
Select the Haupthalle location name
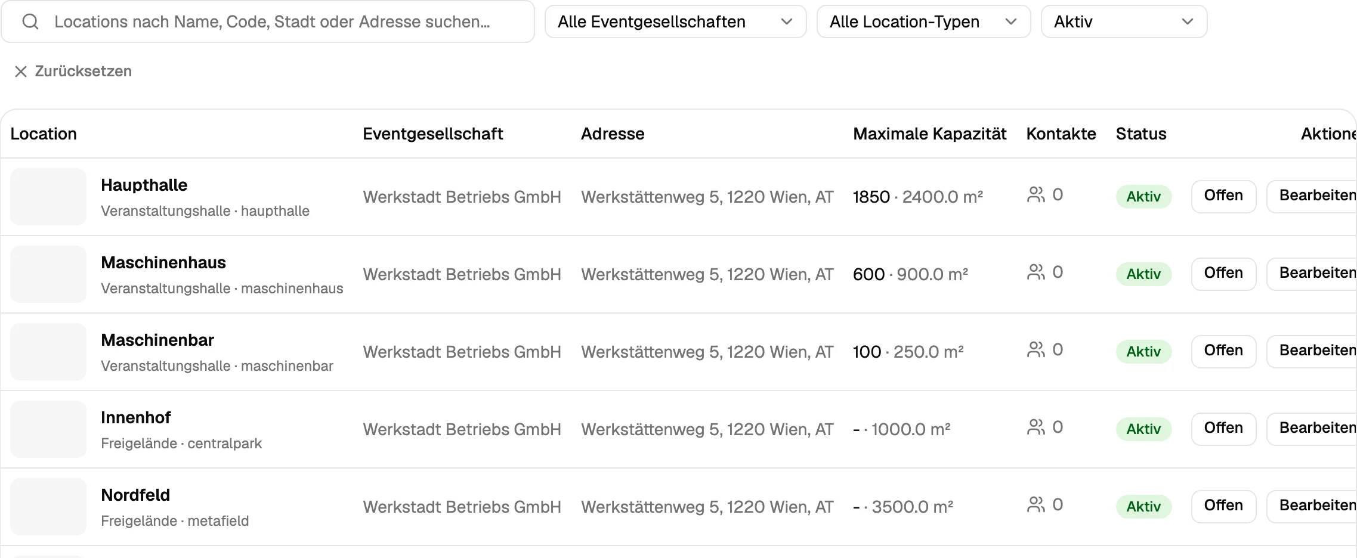click(x=144, y=185)
